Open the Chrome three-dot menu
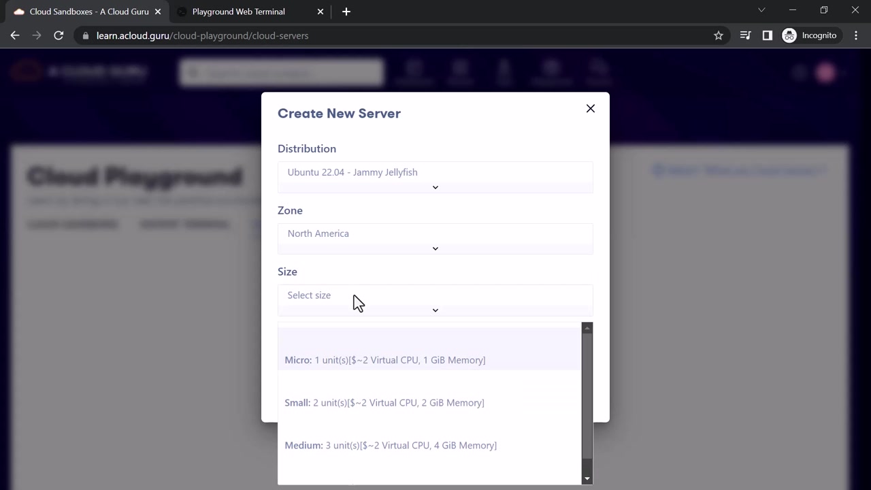871x490 pixels. [856, 35]
